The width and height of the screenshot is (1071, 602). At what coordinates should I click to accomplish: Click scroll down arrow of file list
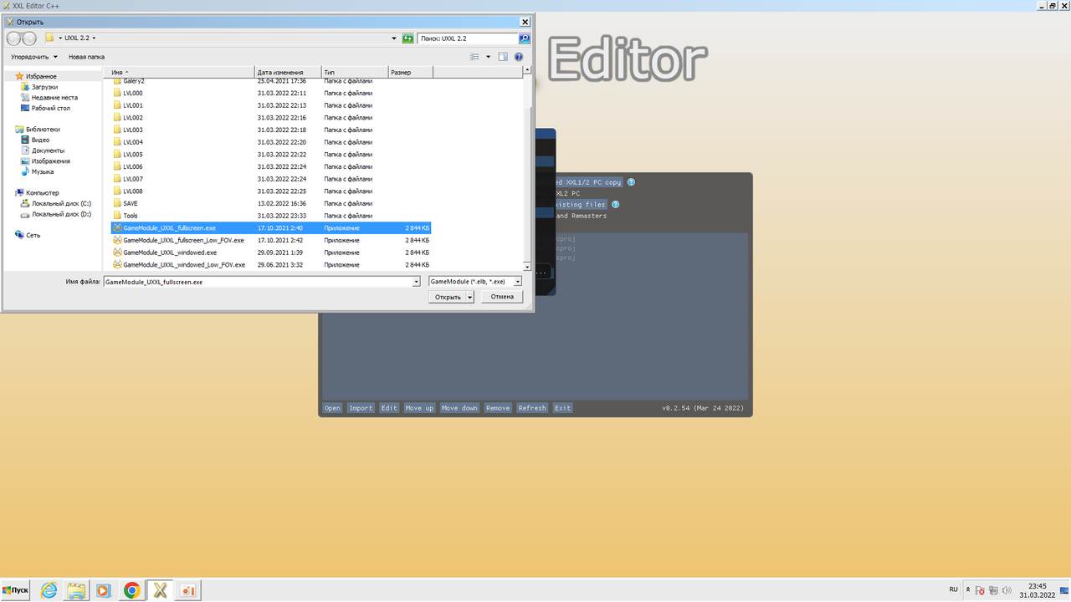coord(527,266)
